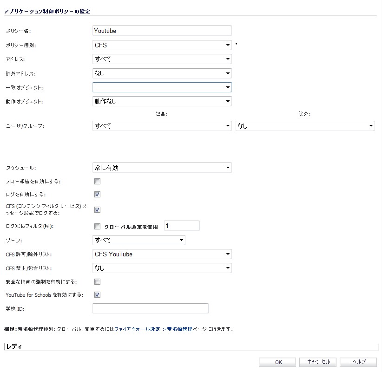This screenshot has height=372, width=382.
Task: Uncheck YouTube for Schools checkbox
Action: click(x=97, y=294)
